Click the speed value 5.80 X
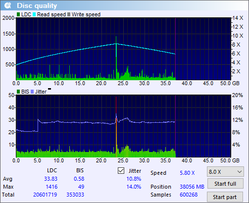This screenshot has width=249, height=203. click(x=187, y=173)
